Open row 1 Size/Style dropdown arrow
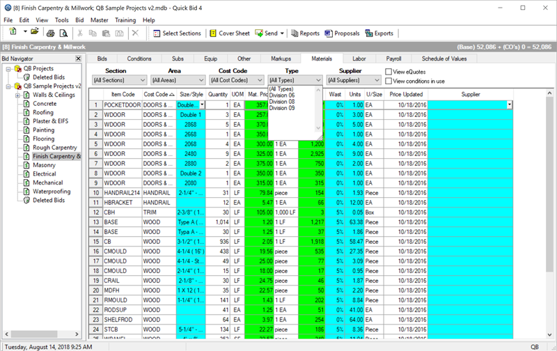557x351 pixels. pos(202,104)
